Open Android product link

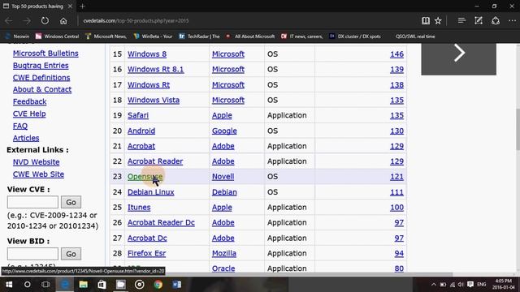click(x=141, y=131)
